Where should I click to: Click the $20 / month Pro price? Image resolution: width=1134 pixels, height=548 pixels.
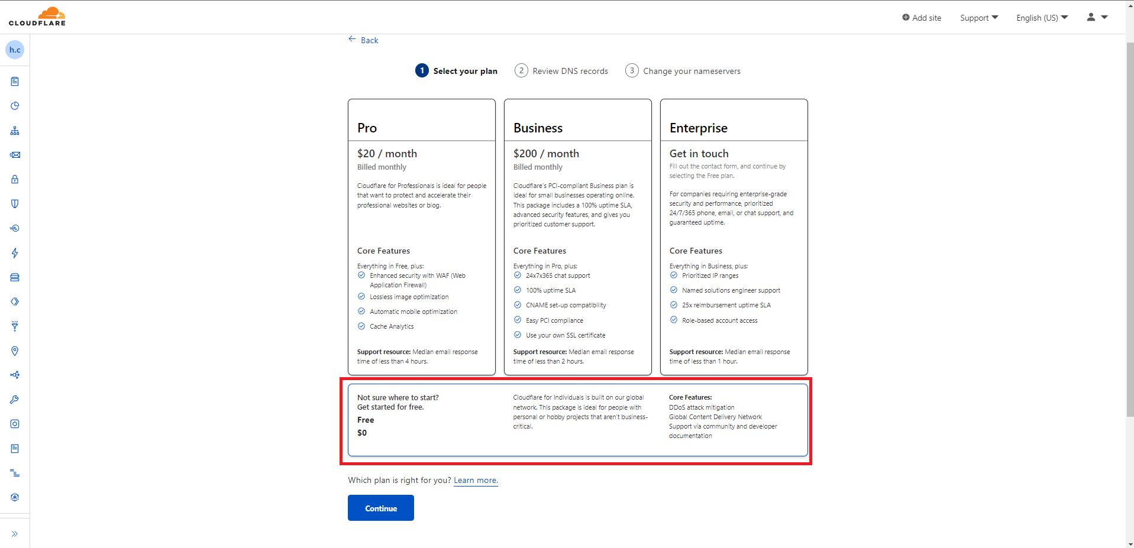[387, 154]
